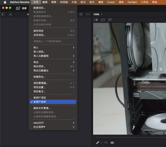Screen dimensions: 166x147
Task: Expand the eyedropper tool chevron dropdown
Action: pyautogui.click(x=101, y=143)
